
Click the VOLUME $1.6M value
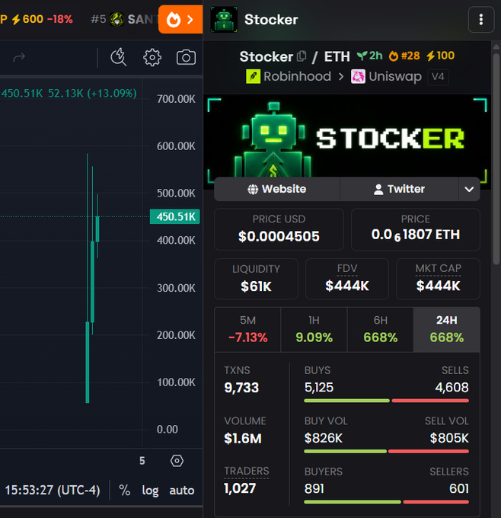(x=243, y=438)
